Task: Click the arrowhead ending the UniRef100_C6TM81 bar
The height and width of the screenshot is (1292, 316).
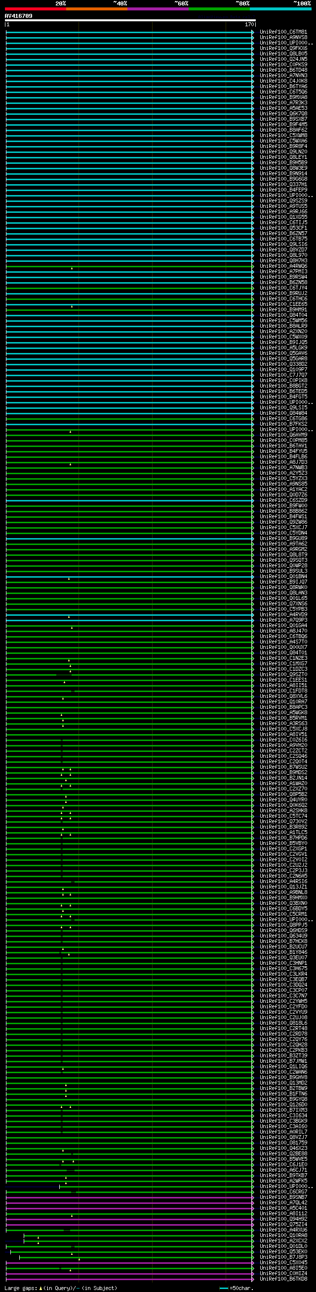Action: 252,32
